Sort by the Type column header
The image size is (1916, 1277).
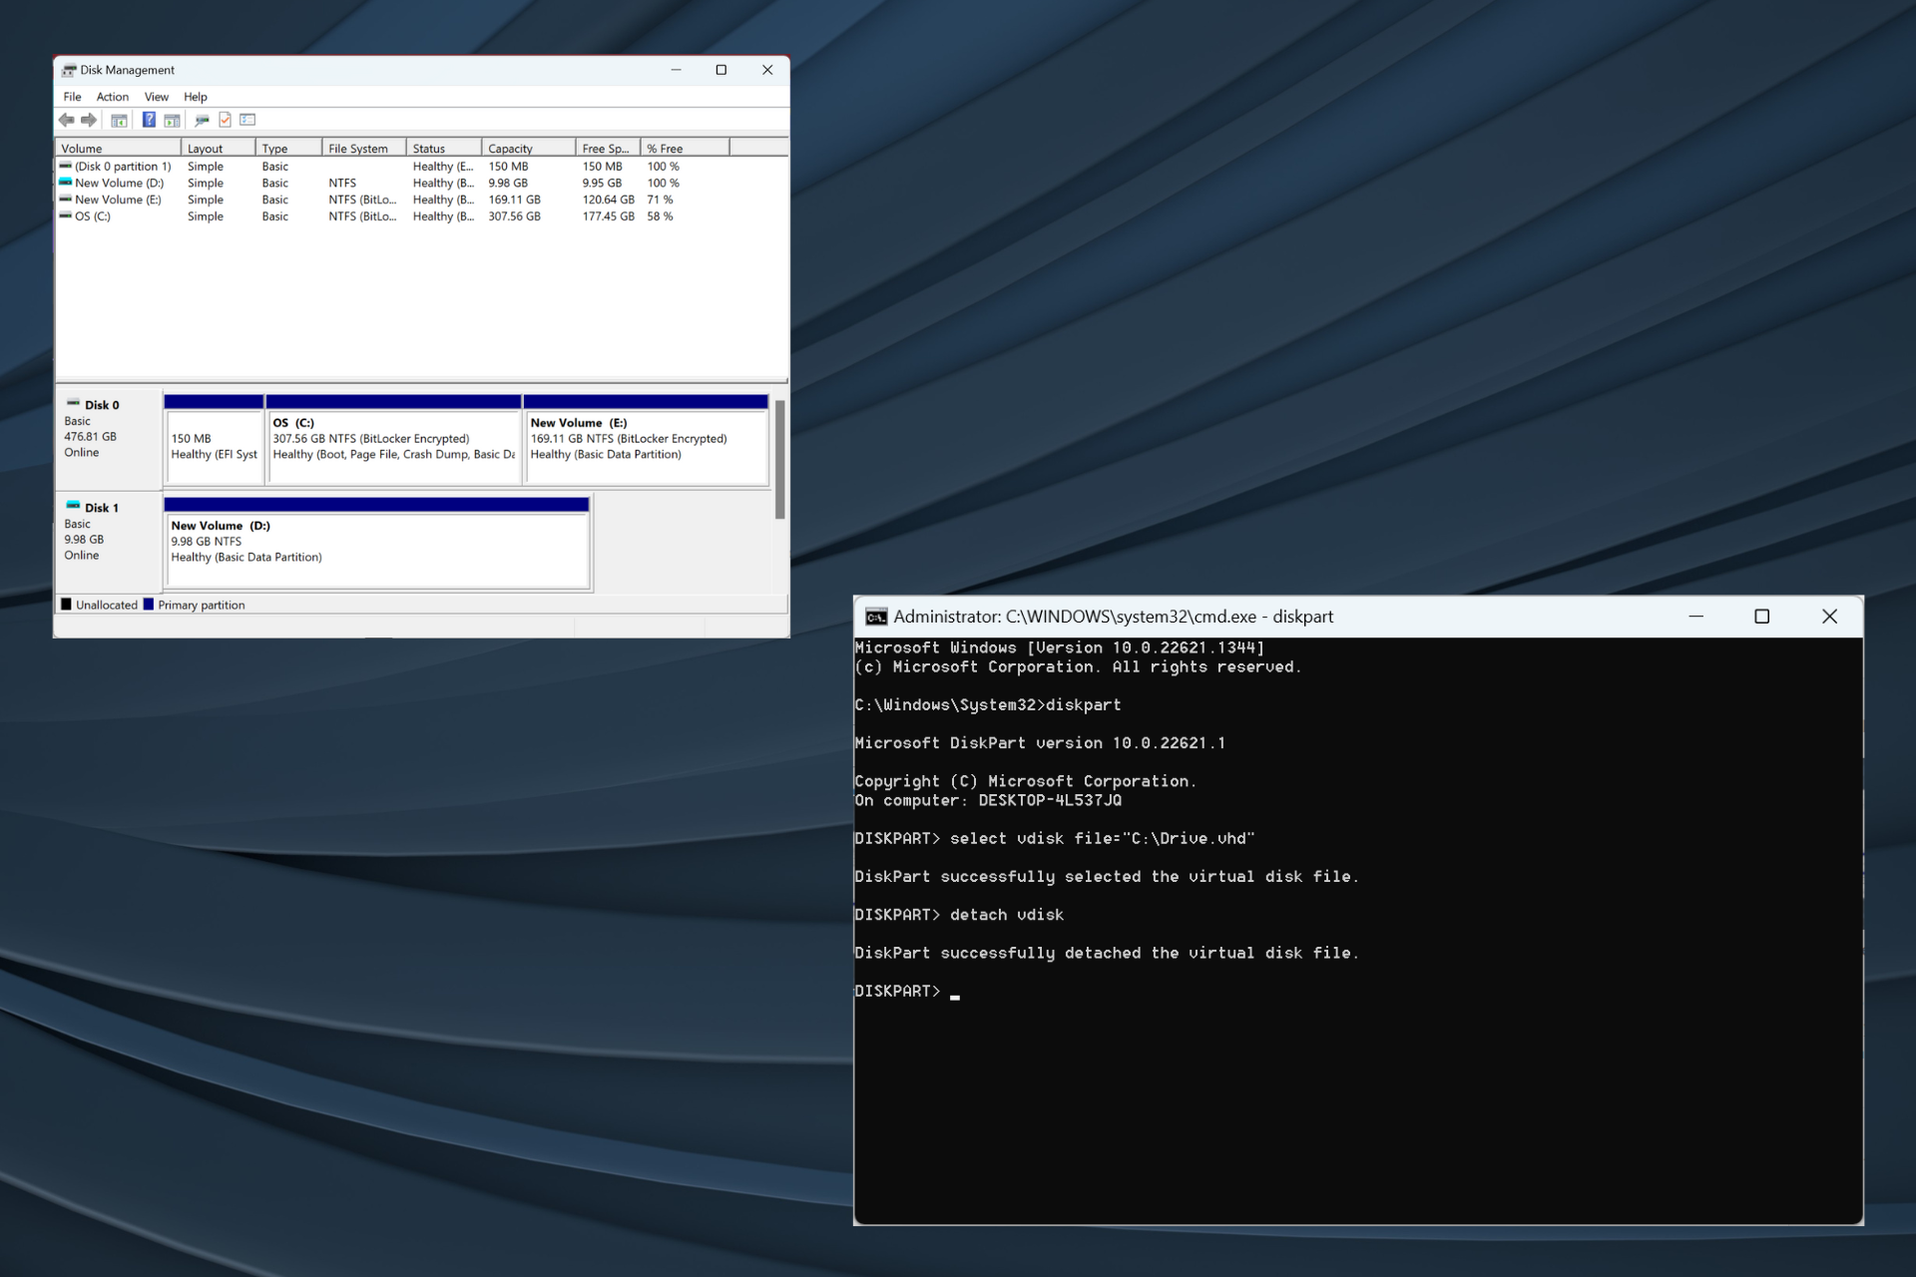point(288,148)
